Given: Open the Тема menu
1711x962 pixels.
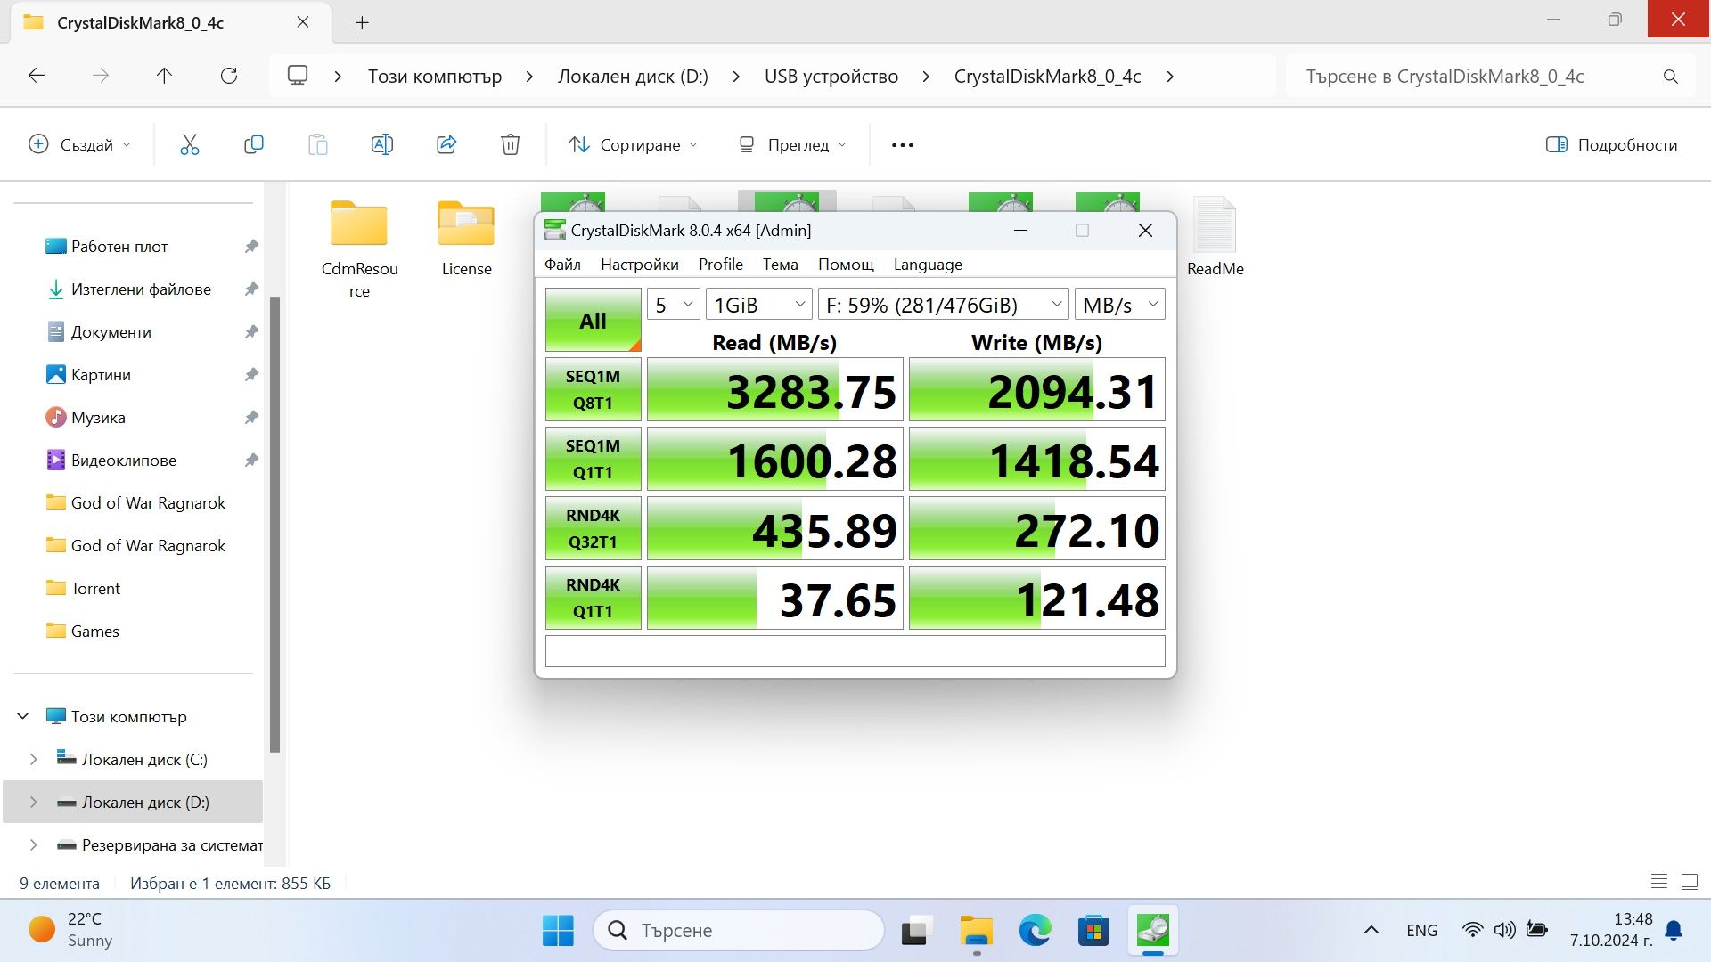Looking at the screenshot, I should [x=780, y=265].
